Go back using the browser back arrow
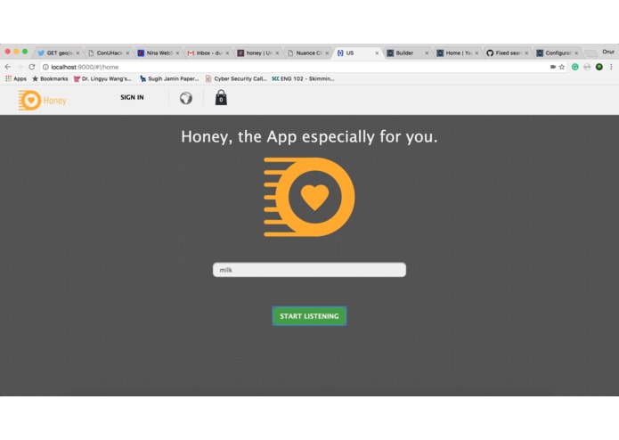Screen dimensions: 619x440 click(8, 67)
